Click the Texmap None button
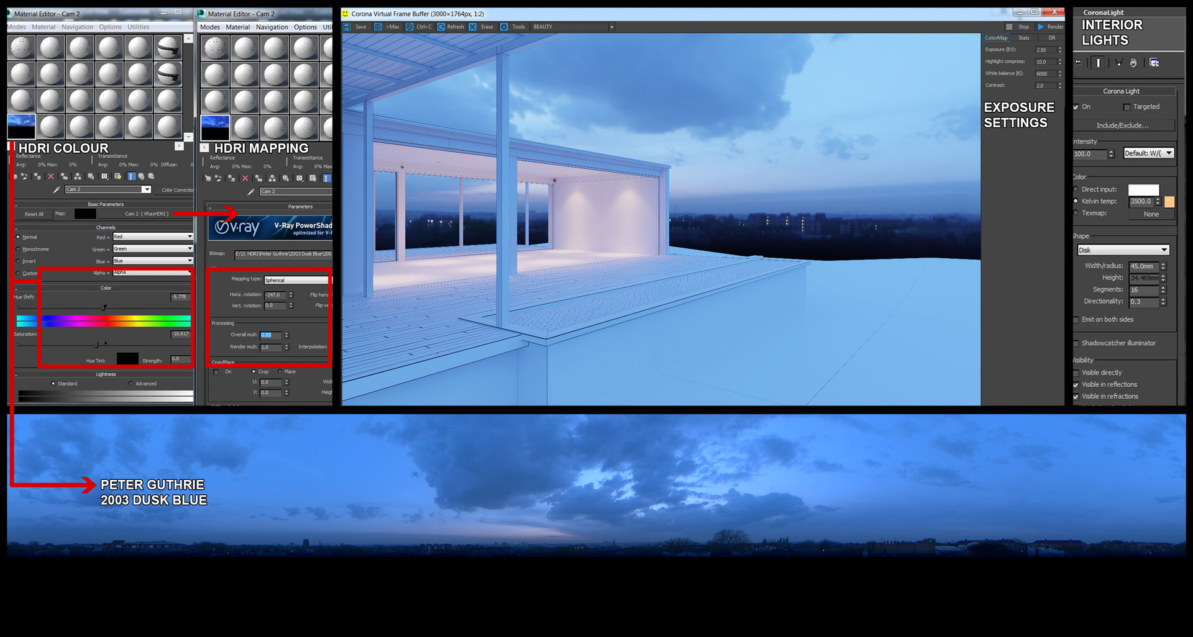Image resolution: width=1193 pixels, height=637 pixels. 1151,214
